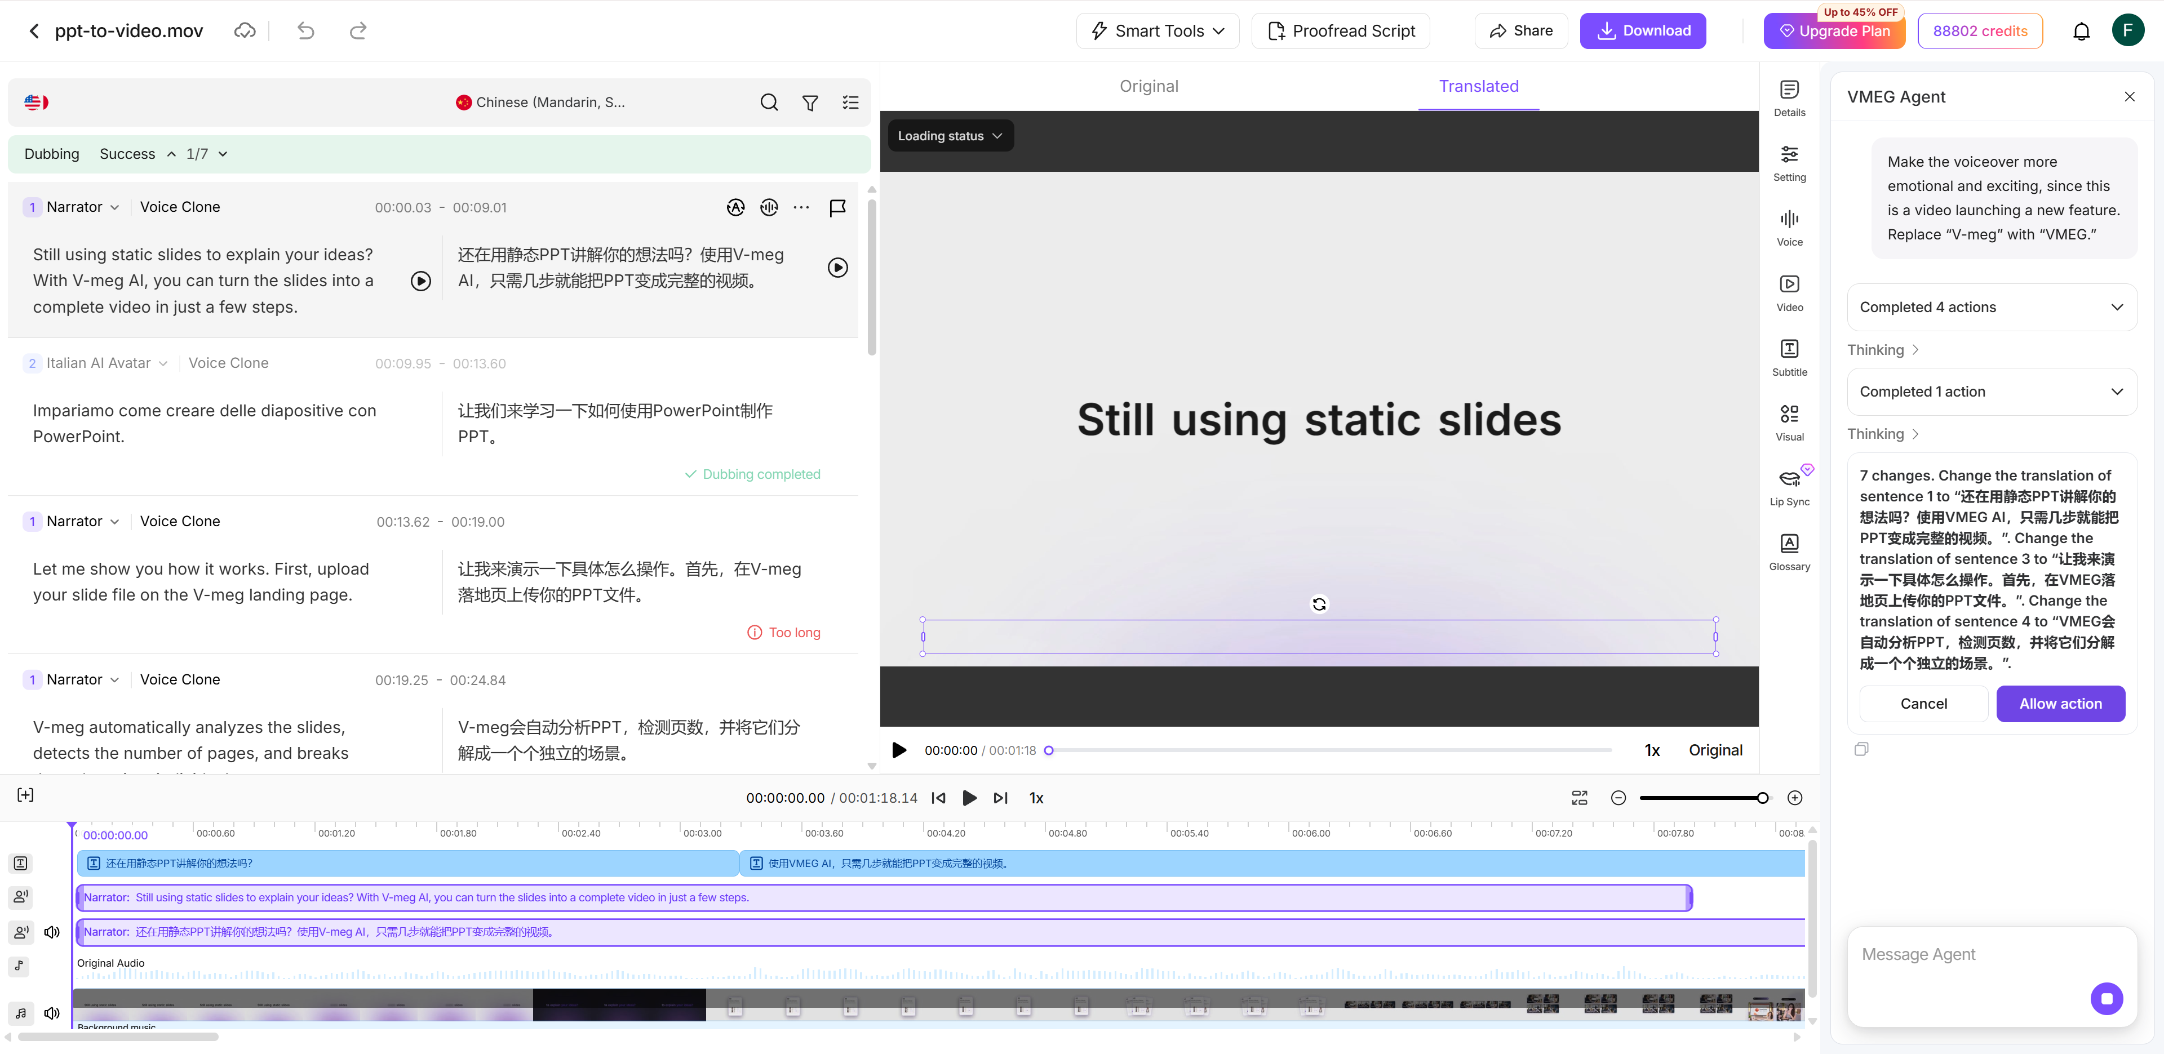Mute the background music track
This screenshot has width=2164, height=1054.
point(52,1013)
